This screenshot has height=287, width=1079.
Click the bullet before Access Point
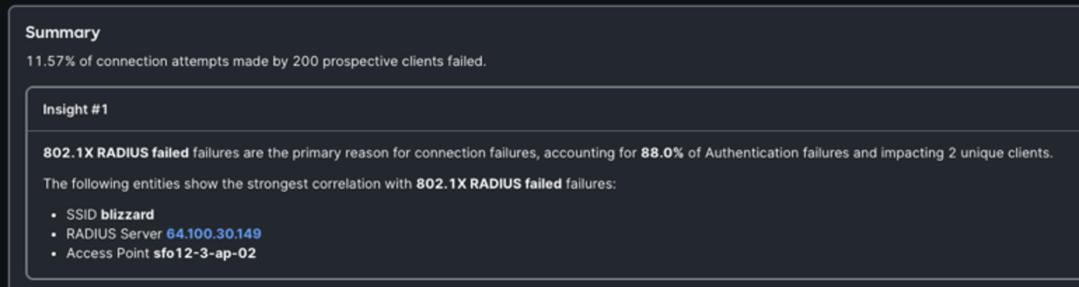tap(54, 254)
